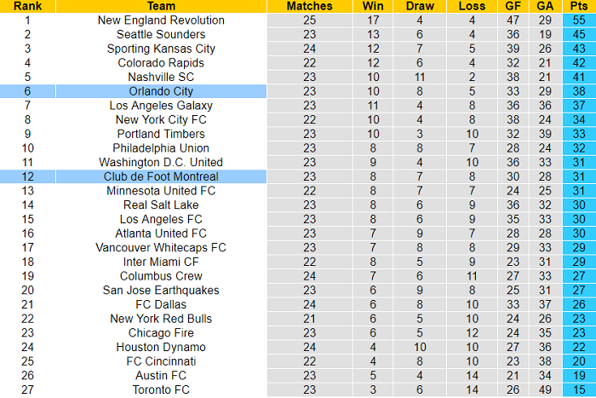
Task: Open Inter Miami CF team link
Action: [x=161, y=262]
